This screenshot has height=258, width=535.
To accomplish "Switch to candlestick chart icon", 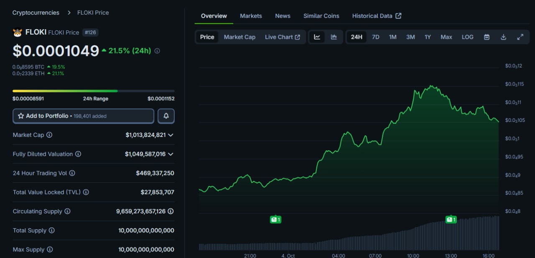I will pos(334,37).
